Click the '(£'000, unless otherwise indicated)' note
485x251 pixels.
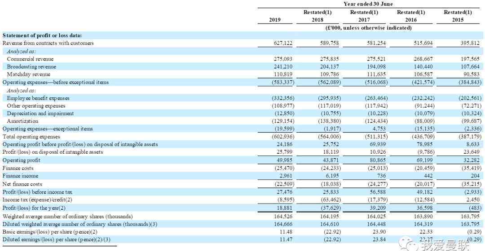(x=368, y=28)
